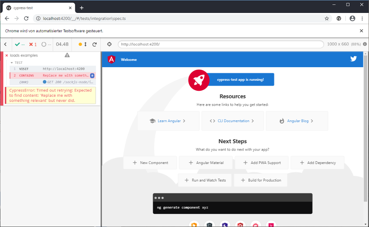Rerun tests with the reload icon
Image resolution: width=369 pixels, height=227 pixels.
[x=94, y=44]
